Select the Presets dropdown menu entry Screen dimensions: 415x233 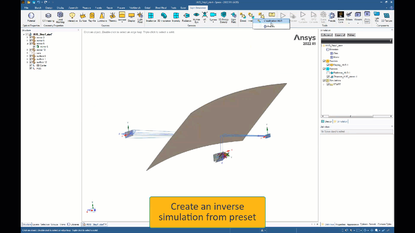271,26
